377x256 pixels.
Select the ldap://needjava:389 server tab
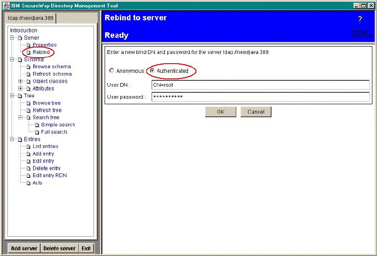(x=30, y=18)
